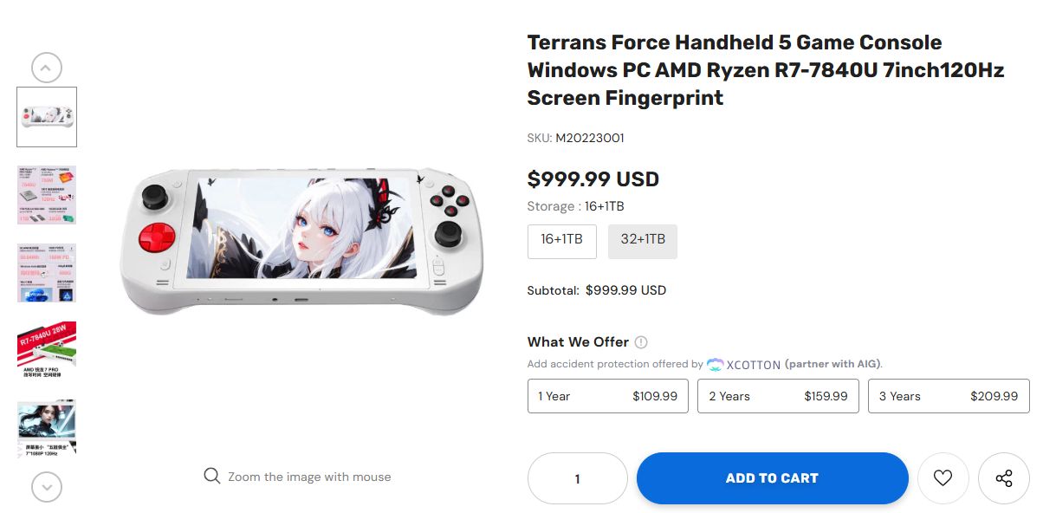Show previous thumbnails with up chevron

coord(47,68)
